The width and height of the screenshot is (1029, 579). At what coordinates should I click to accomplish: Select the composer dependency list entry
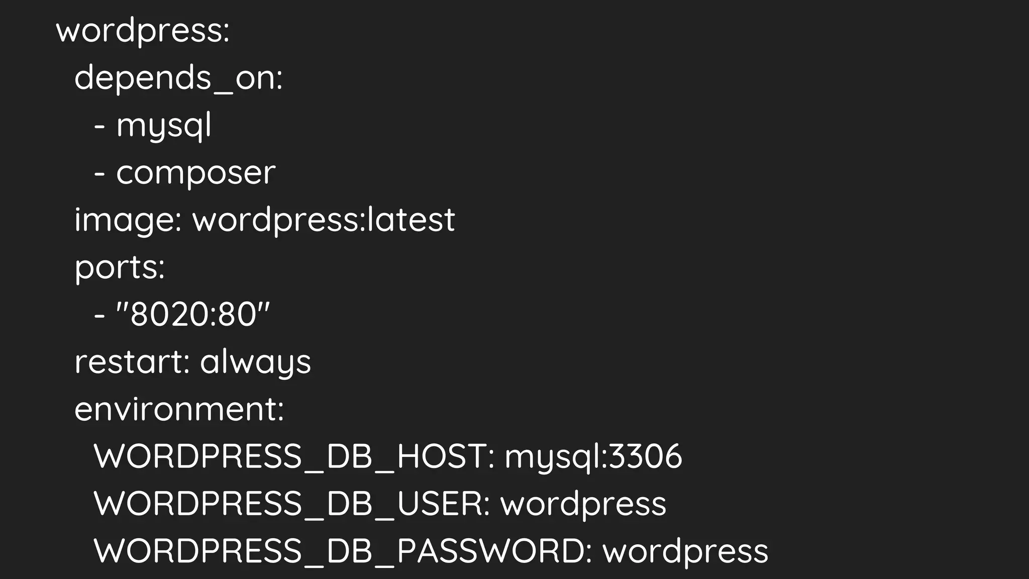point(196,173)
